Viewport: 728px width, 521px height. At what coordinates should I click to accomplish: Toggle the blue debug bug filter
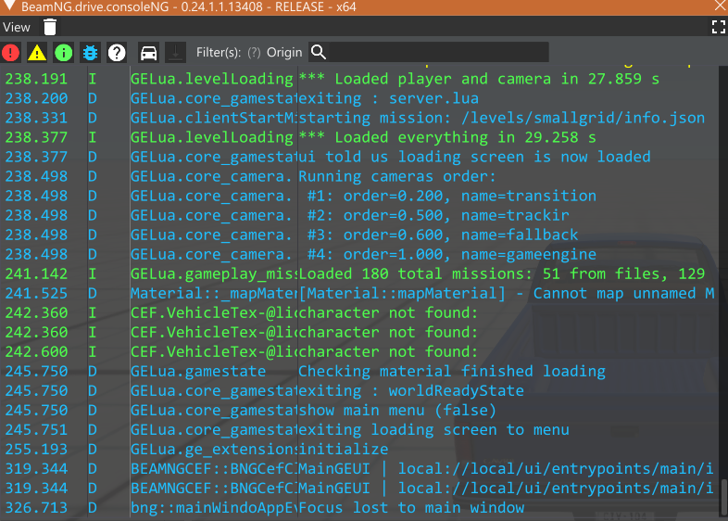coord(90,53)
